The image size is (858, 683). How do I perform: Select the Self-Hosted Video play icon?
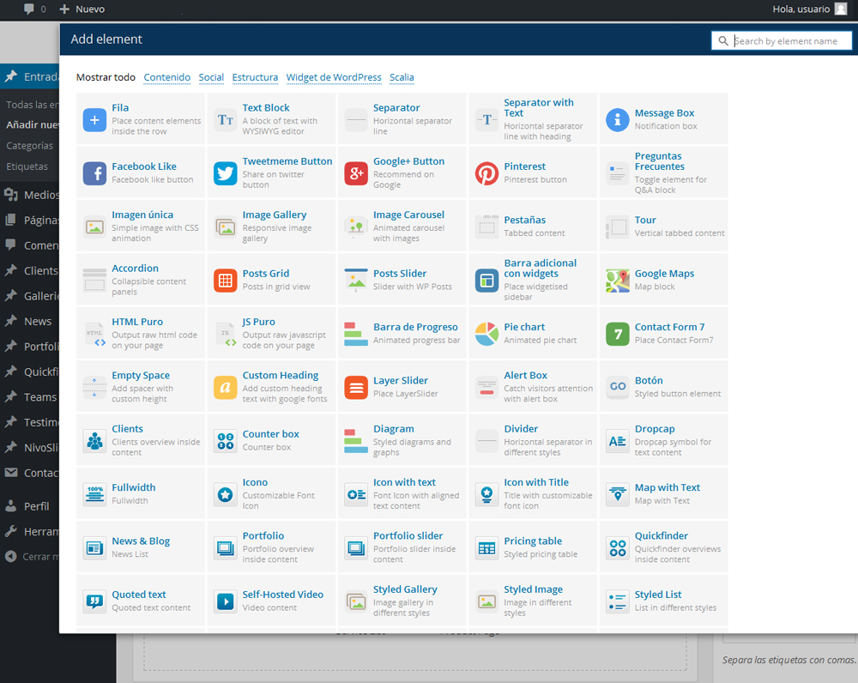click(x=225, y=601)
